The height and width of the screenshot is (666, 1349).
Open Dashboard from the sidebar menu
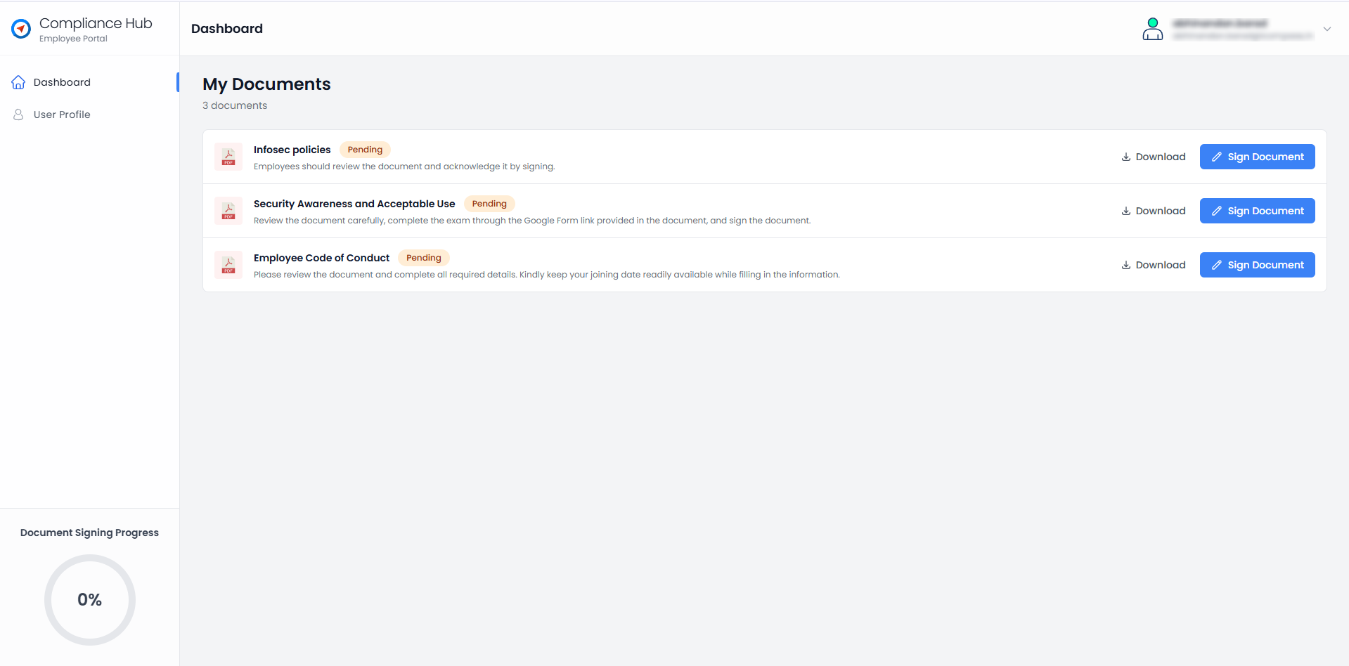[x=62, y=82]
